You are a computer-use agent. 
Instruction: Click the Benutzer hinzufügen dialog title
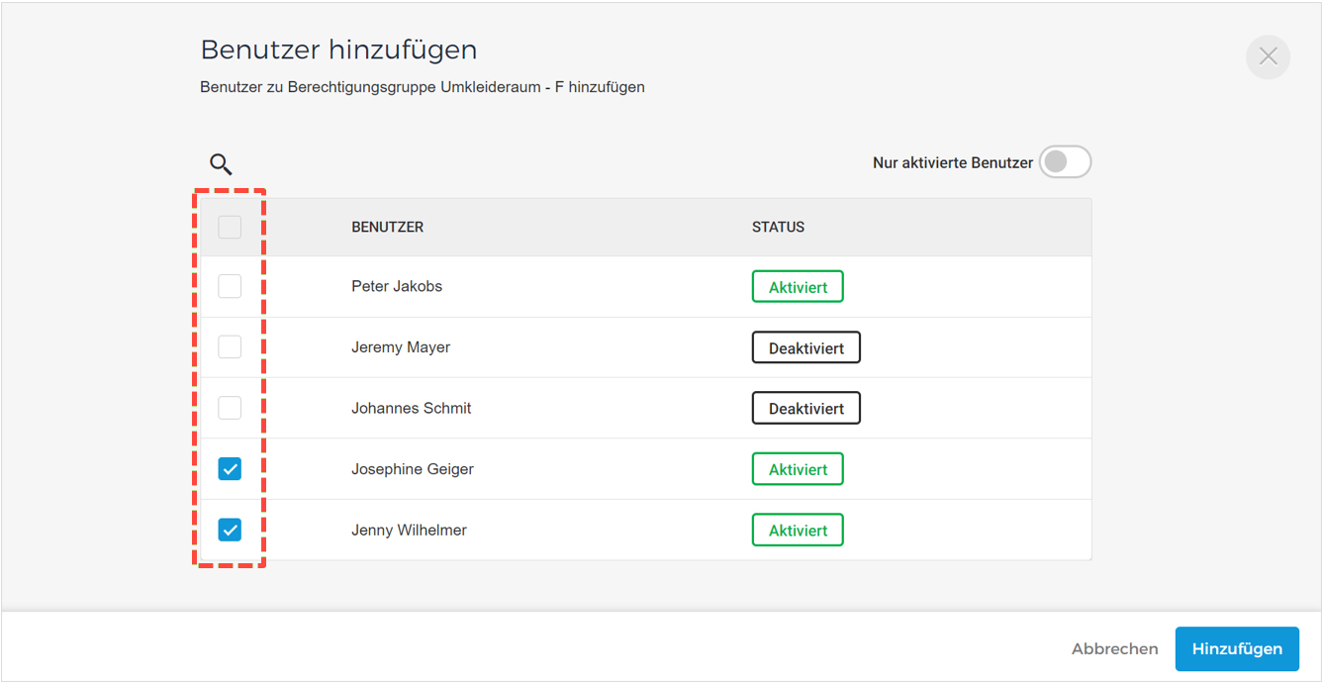338,49
